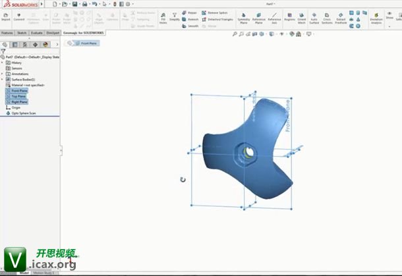Click the Print icon
The image size is (402, 276).
pyautogui.click(x=84, y=4)
